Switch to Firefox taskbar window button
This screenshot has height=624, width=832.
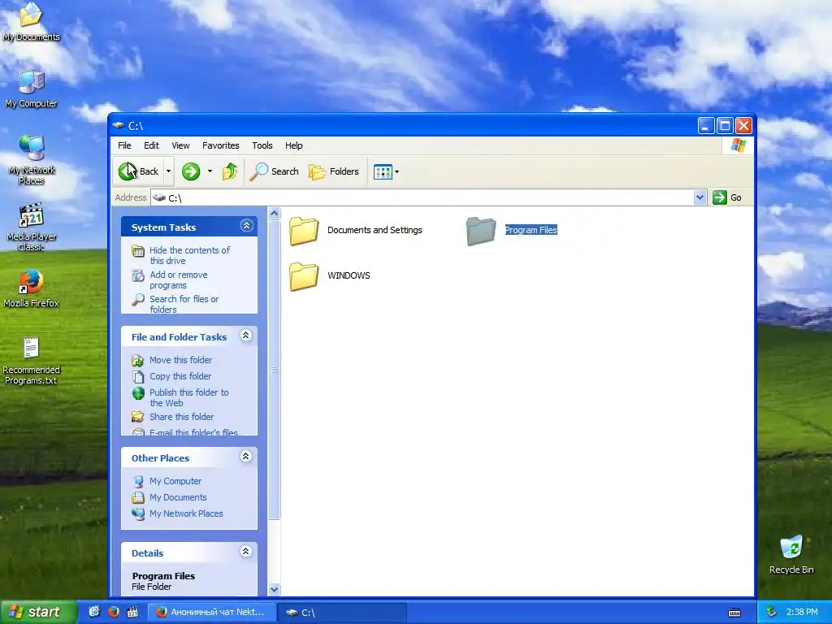point(212,612)
